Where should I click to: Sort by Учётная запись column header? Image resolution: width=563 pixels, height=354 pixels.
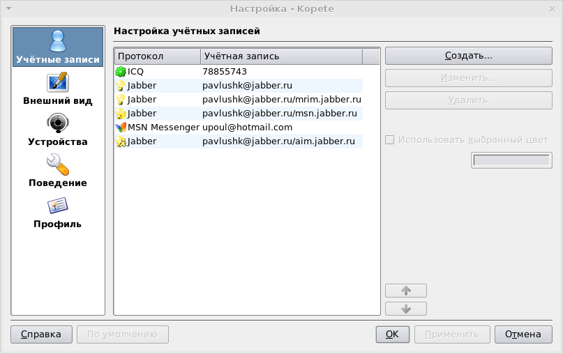[x=281, y=56]
